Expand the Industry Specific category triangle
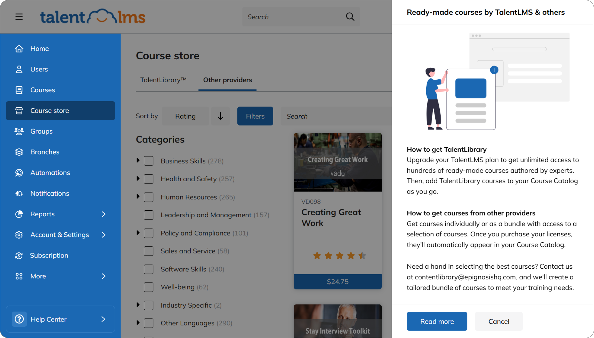This screenshot has width=594, height=338. tap(138, 305)
